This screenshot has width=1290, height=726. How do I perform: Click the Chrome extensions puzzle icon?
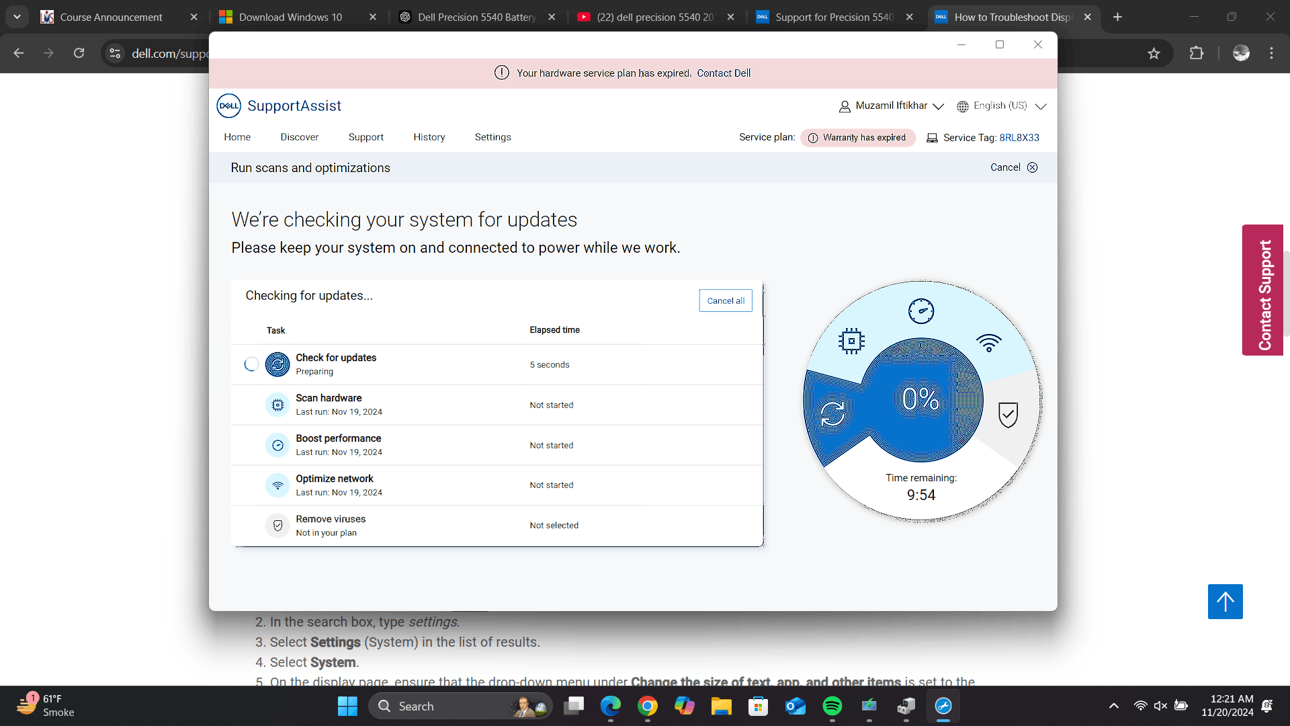point(1197,53)
